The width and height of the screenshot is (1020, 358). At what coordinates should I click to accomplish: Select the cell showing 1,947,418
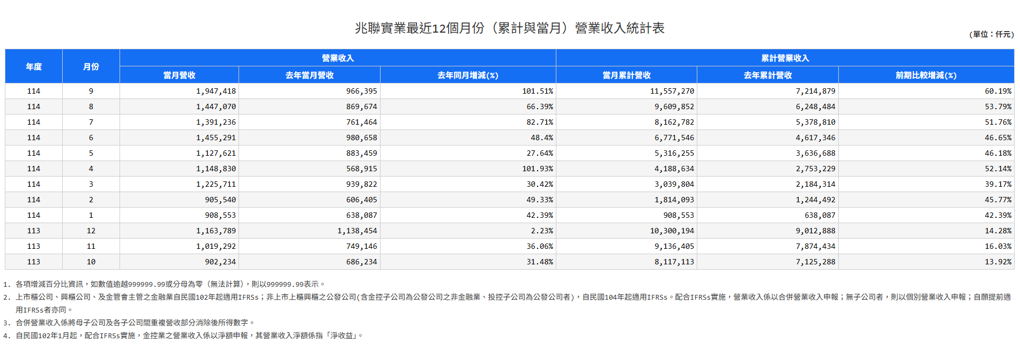click(x=215, y=91)
